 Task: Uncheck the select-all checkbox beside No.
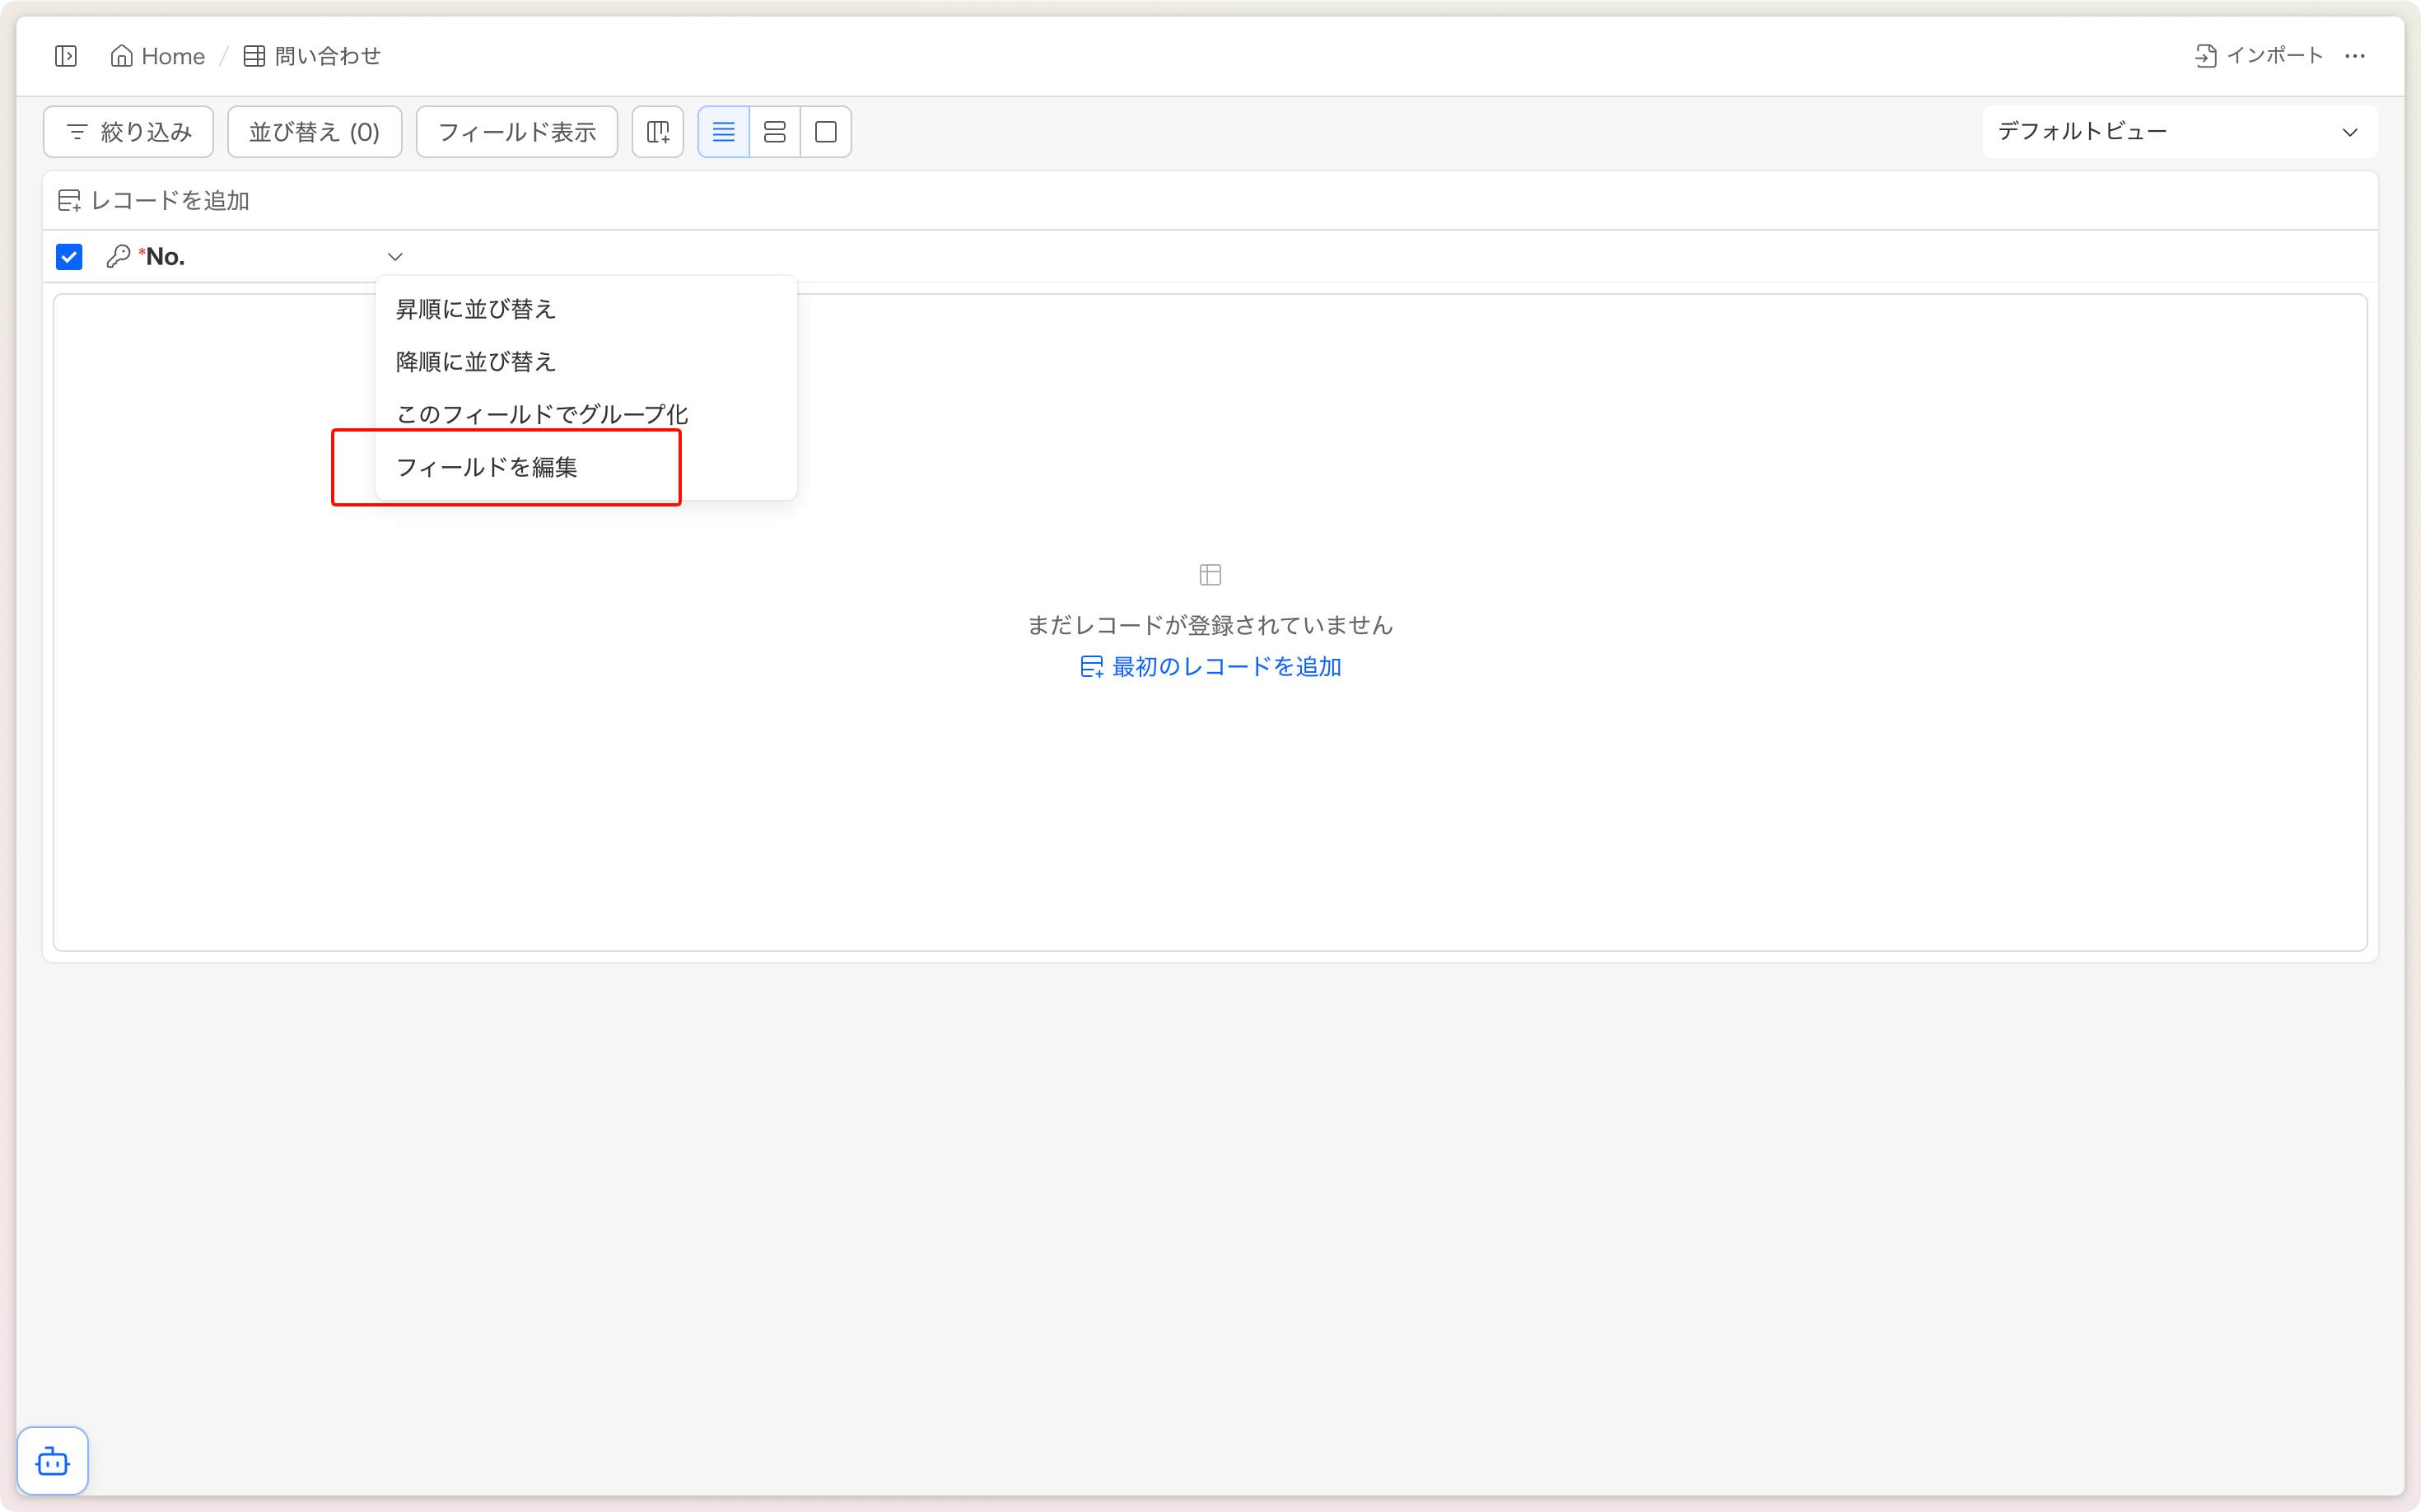coord(69,257)
